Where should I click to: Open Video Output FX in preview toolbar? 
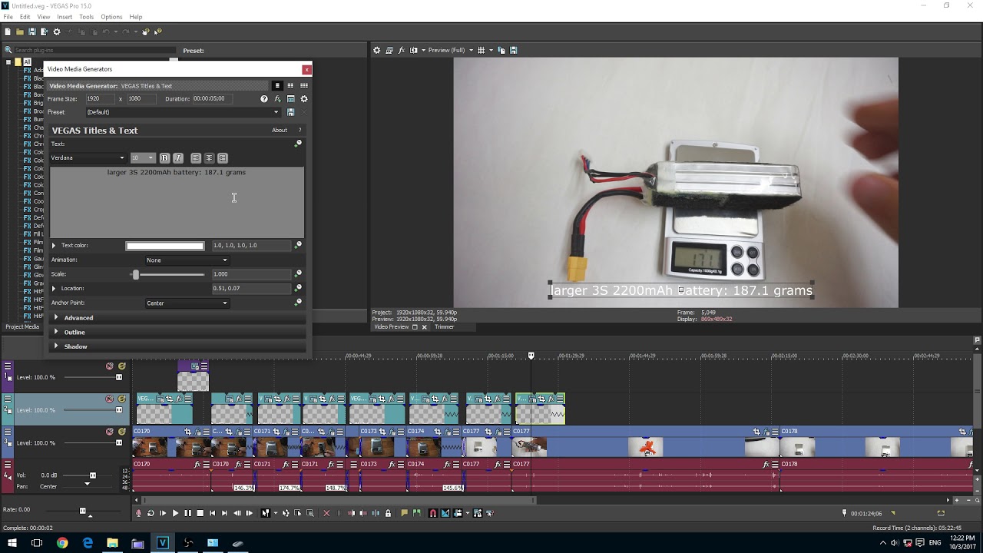(401, 50)
